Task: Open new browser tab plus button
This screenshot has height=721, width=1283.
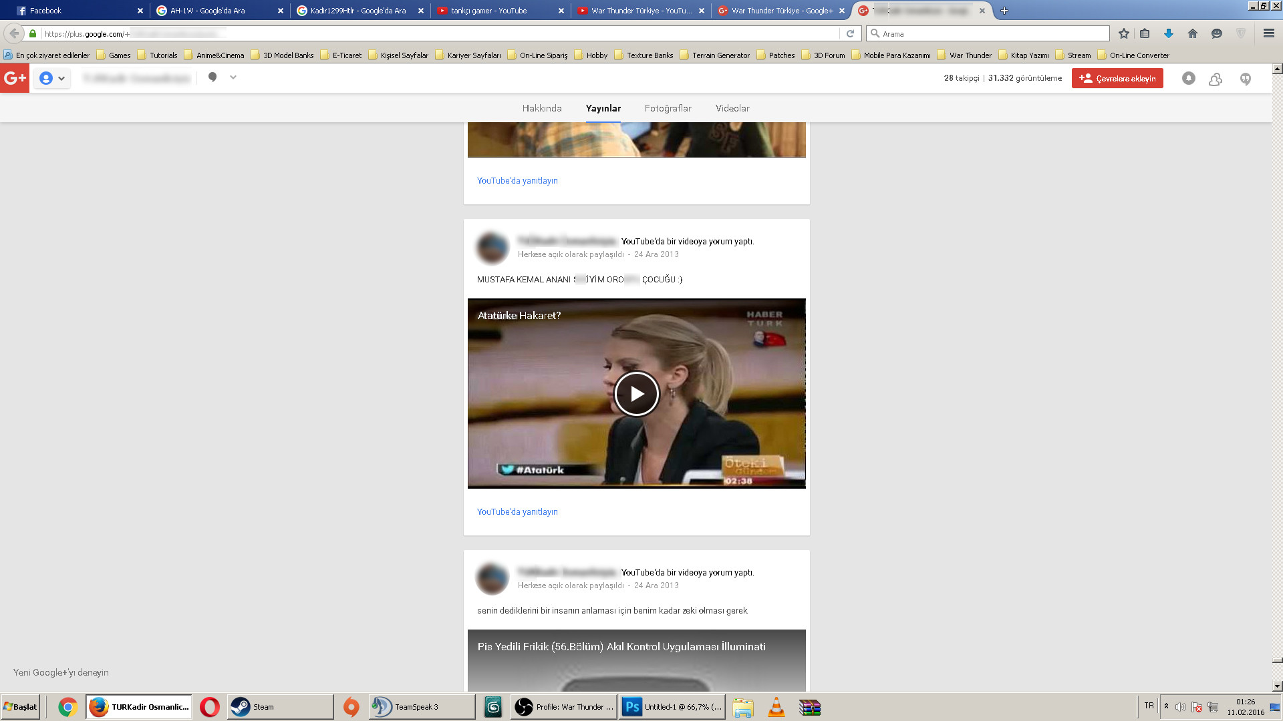Action: pos(1004,11)
